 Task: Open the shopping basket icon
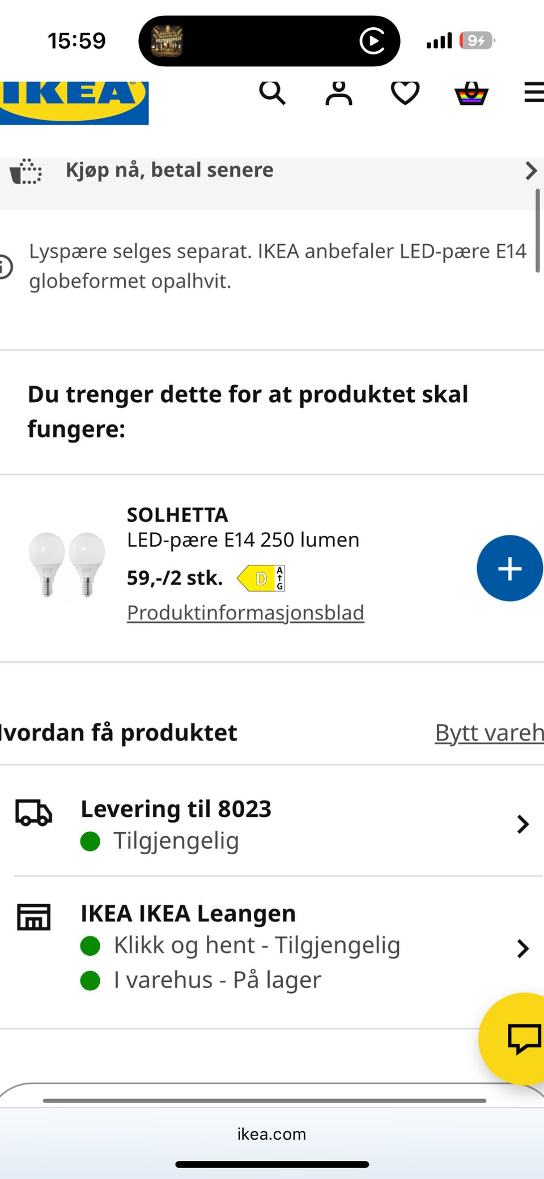coord(471,93)
